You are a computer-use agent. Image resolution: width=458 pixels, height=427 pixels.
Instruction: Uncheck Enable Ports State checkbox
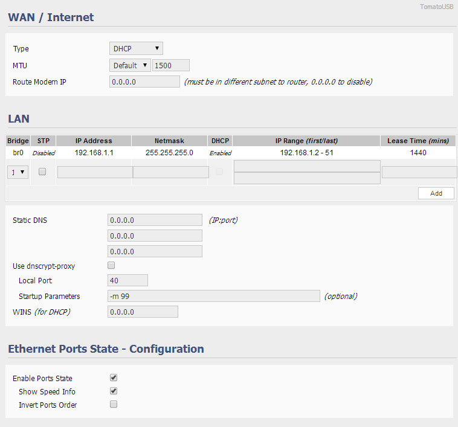point(114,377)
